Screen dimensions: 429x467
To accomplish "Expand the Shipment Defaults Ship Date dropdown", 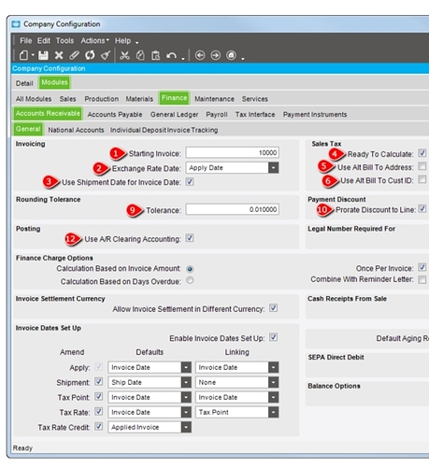I will click(x=186, y=382).
